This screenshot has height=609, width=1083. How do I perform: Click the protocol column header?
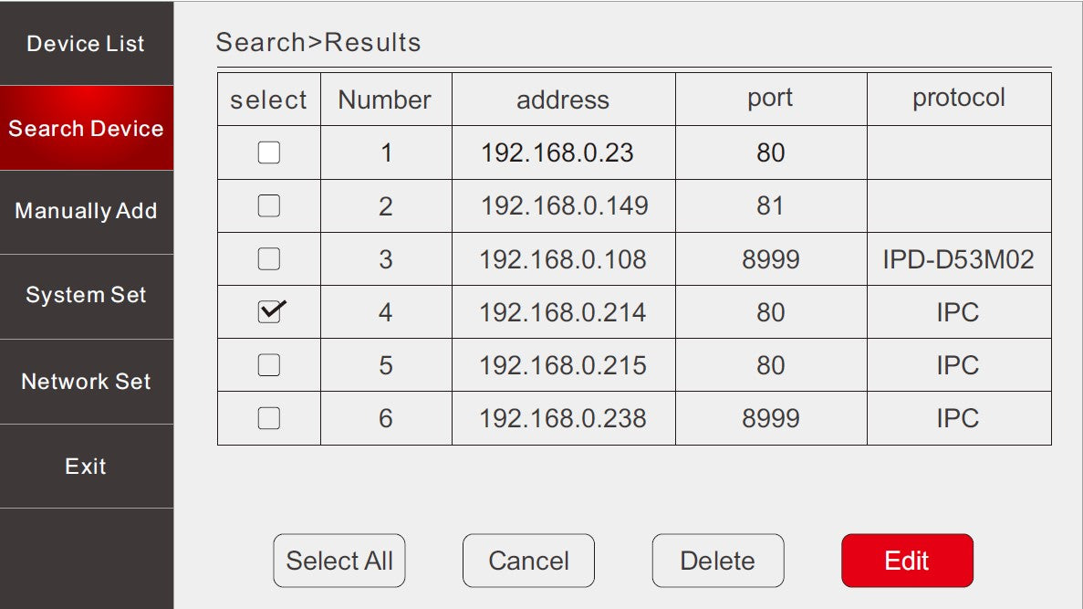[x=959, y=99]
